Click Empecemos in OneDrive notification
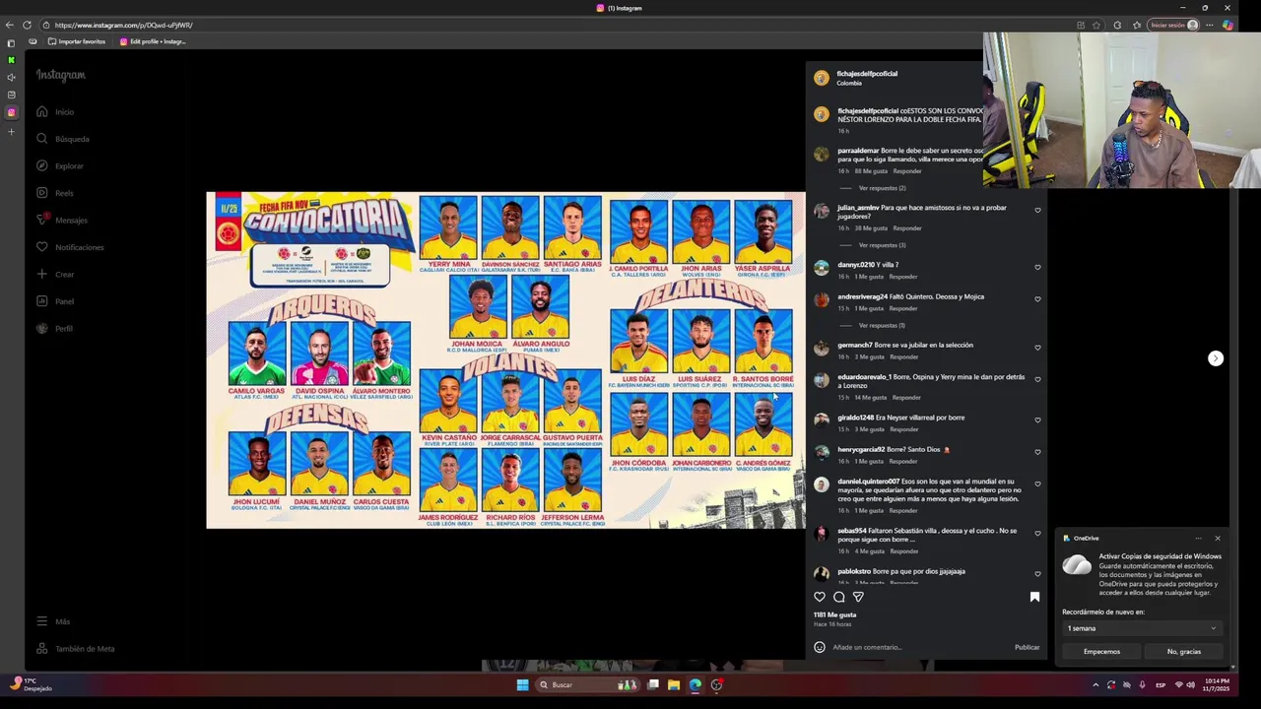Screen dimensions: 1261x709 tap(1101, 651)
